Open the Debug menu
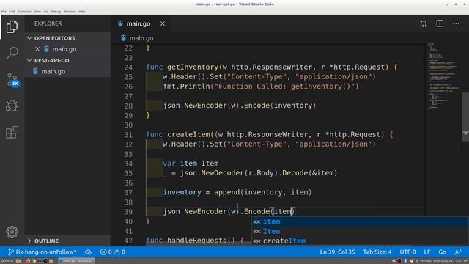 pyautogui.click(x=56, y=12)
